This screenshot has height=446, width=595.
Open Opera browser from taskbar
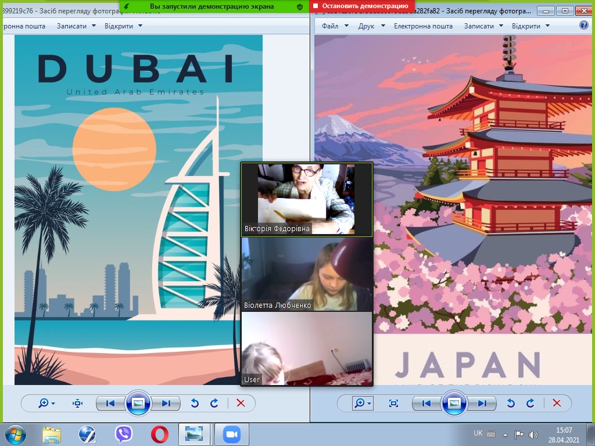pos(160,434)
